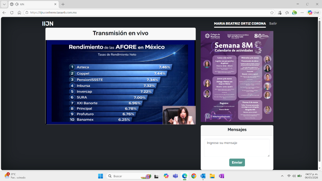This screenshot has width=322, height=181.
Task: Open favorites list icon
Action: coord(287,13)
